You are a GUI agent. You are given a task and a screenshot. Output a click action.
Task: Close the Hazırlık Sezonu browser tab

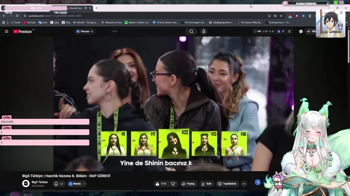pyautogui.click(x=90, y=8)
